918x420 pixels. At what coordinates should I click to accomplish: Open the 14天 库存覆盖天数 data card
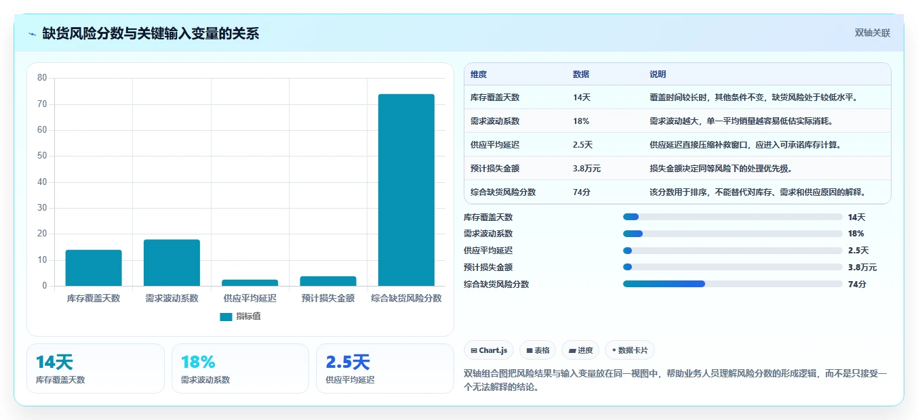click(96, 369)
